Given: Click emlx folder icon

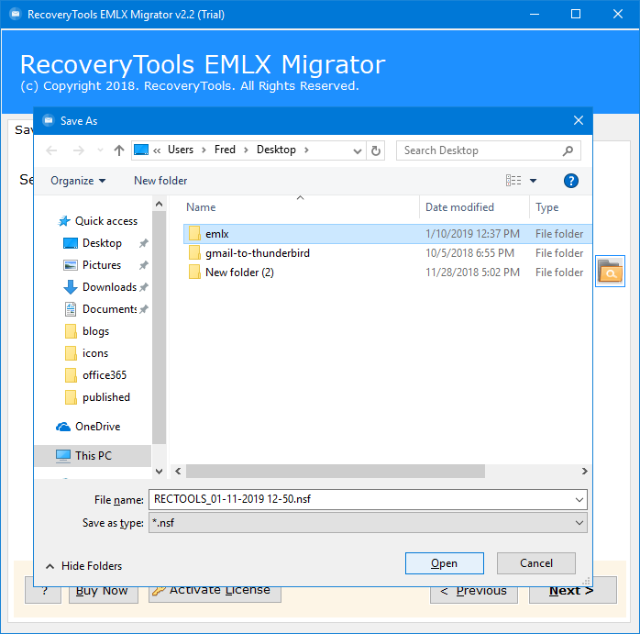Looking at the screenshot, I should tap(194, 234).
